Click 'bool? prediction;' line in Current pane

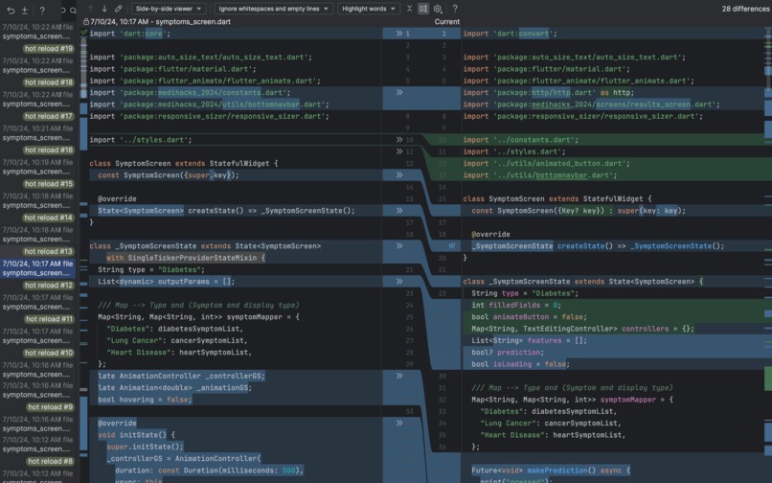(x=508, y=353)
